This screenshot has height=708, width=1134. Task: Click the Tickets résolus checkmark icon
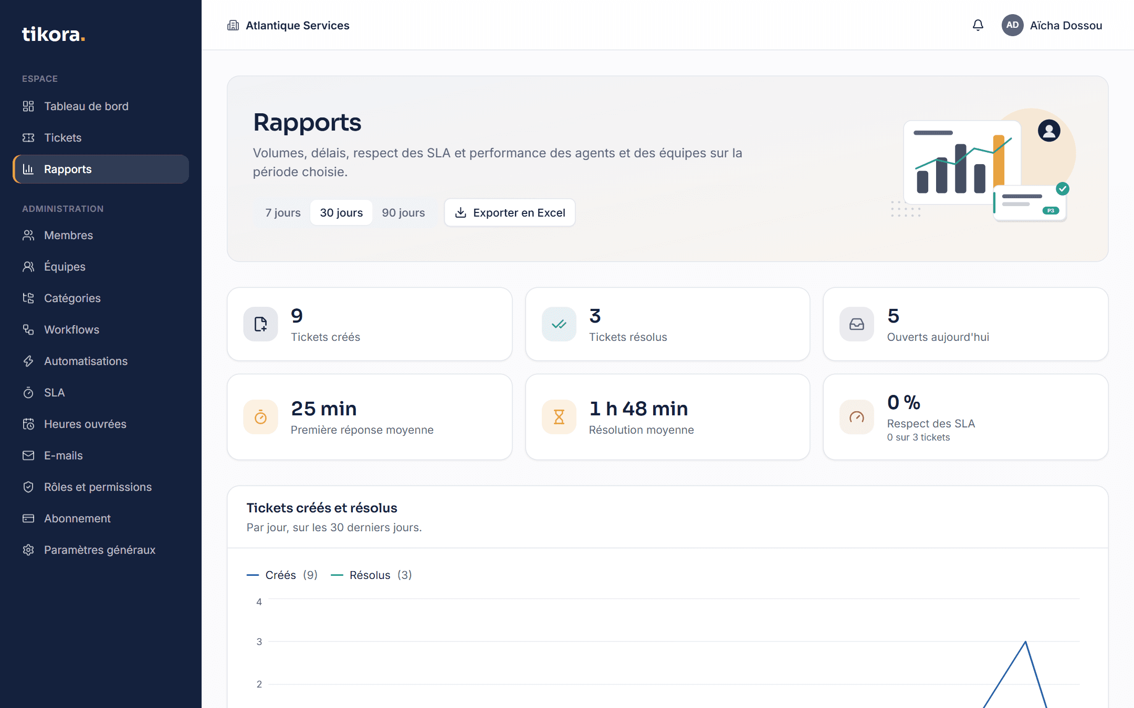click(559, 324)
